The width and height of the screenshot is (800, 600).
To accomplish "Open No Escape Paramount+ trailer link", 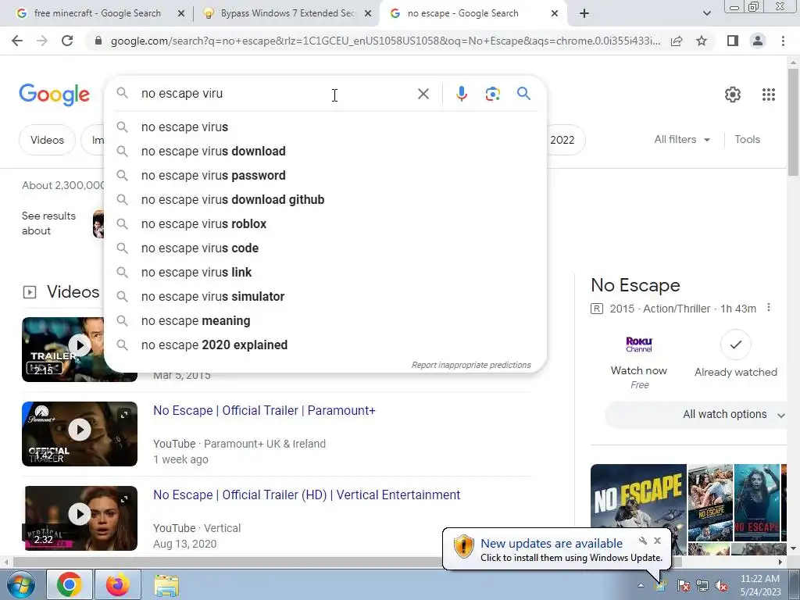I will (264, 411).
